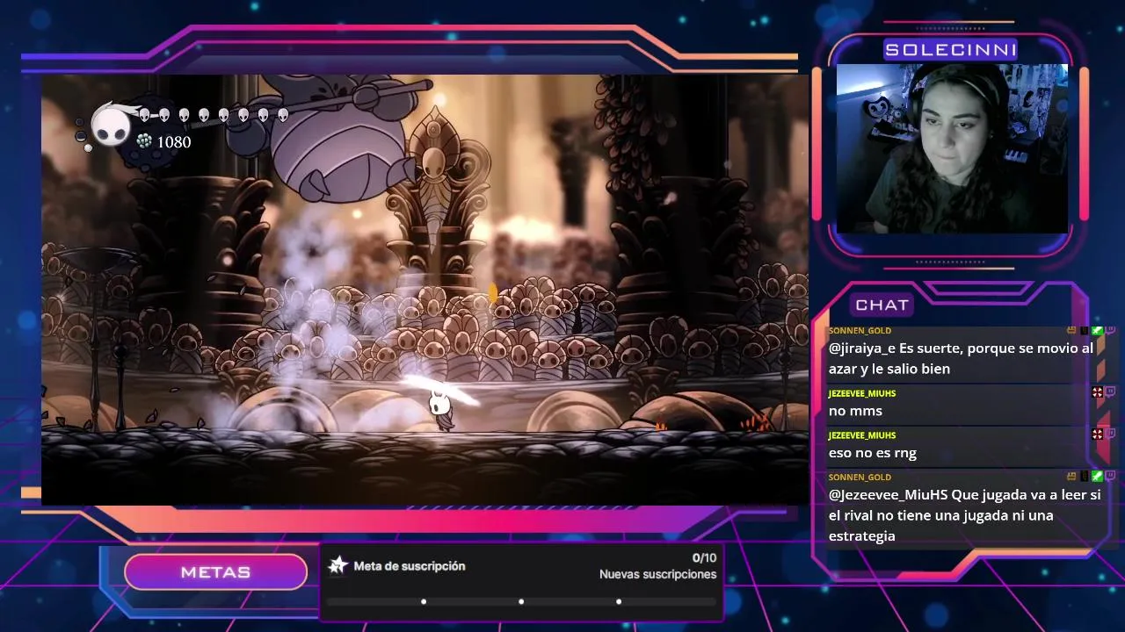This screenshot has height=632, width=1125.
Task: Click the middle milestone dot on goal bar
Action: (x=521, y=601)
